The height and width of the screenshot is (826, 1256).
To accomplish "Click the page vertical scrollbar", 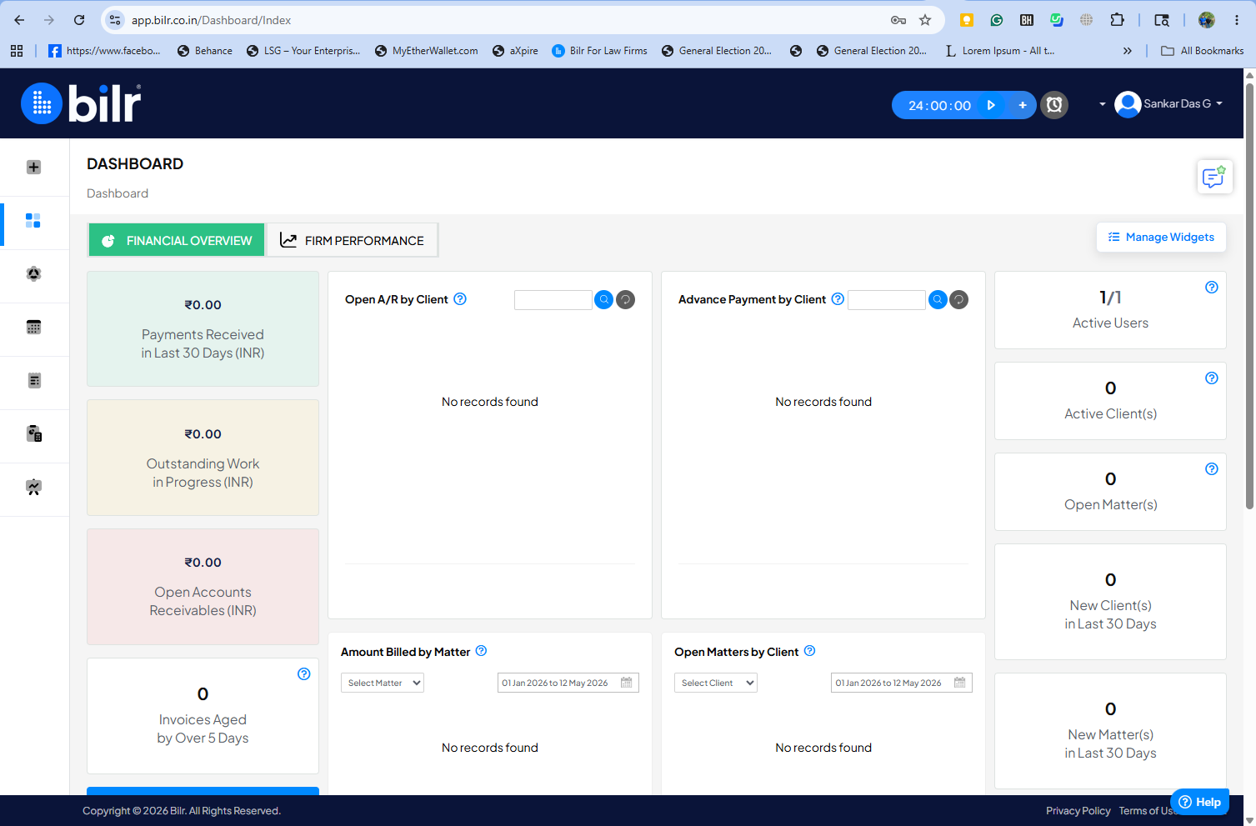I will [1249, 295].
